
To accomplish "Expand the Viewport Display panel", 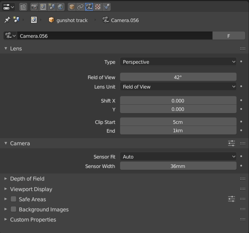I will coord(6,189).
